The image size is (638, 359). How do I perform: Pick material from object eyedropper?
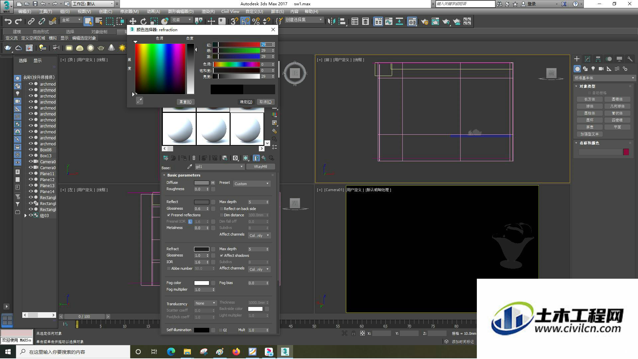click(190, 167)
